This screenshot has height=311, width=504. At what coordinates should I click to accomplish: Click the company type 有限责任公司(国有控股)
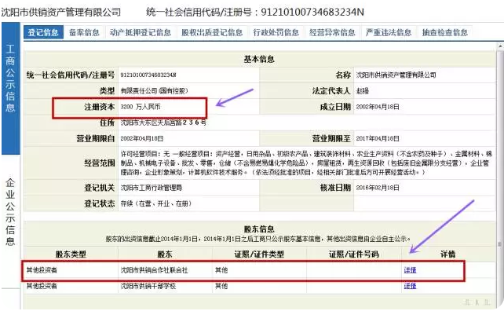click(154, 91)
